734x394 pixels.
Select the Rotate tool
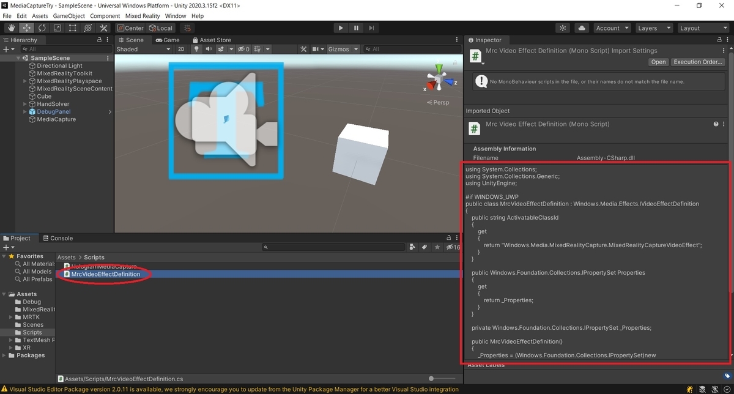pos(42,28)
